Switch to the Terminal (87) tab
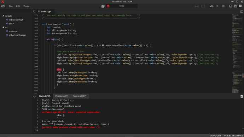 point(80,96)
